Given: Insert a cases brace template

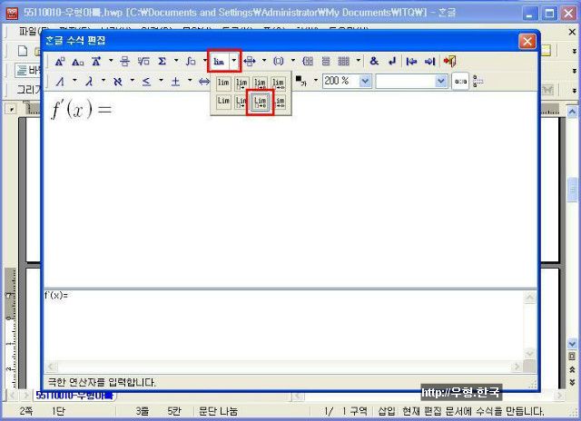Looking at the screenshot, I should click(308, 62).
